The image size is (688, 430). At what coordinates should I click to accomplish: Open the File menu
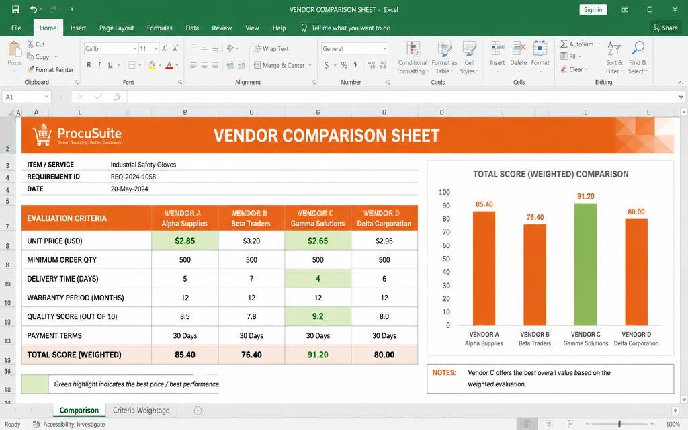16,28
